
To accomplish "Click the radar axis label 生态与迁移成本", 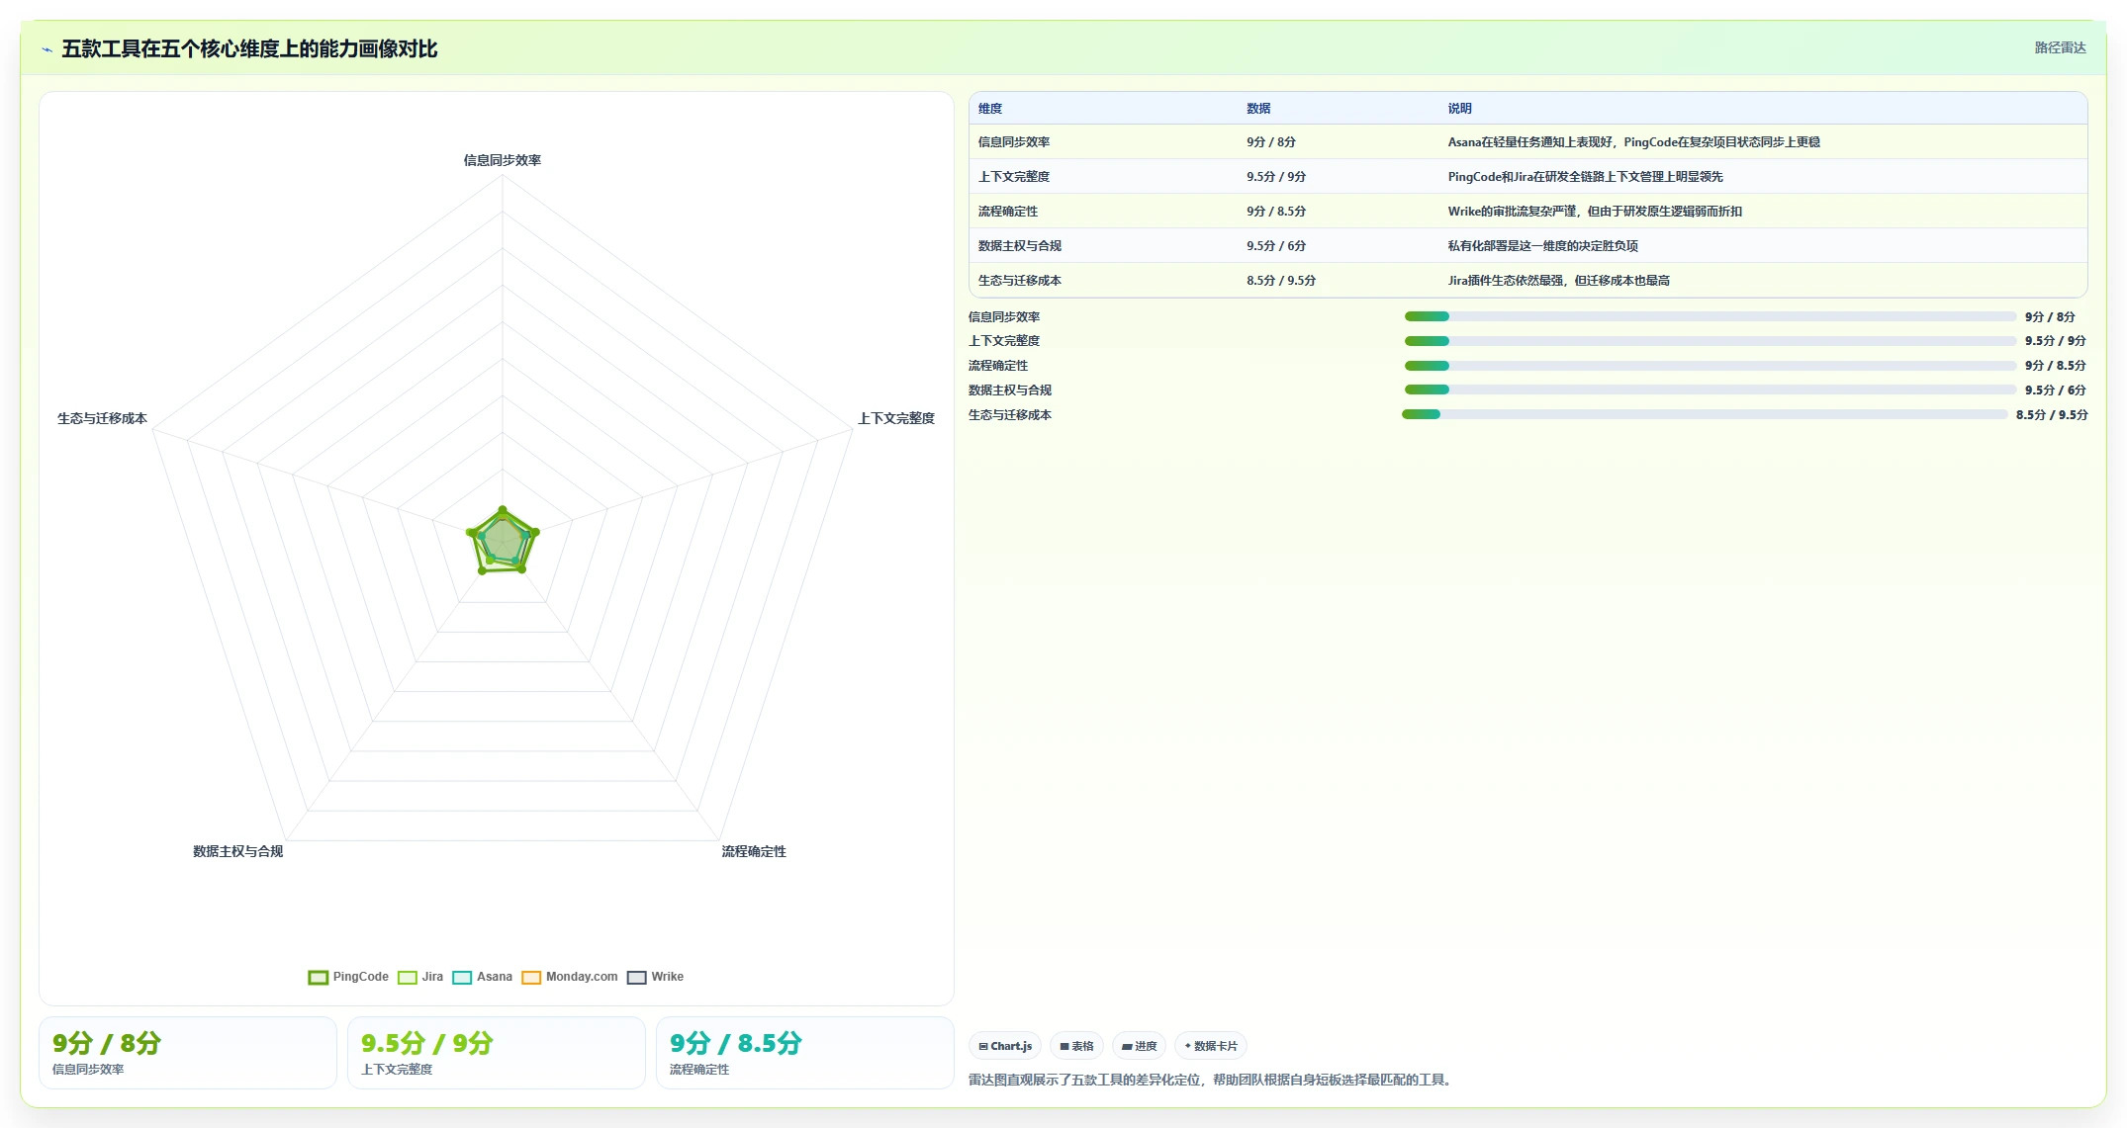I will [x=102, y=418].
